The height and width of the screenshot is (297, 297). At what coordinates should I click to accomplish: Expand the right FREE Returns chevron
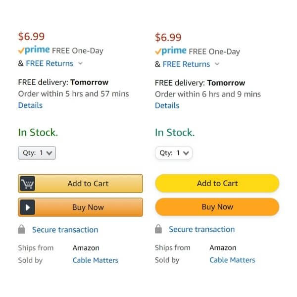pyautogui.click(x=217, y=64)
